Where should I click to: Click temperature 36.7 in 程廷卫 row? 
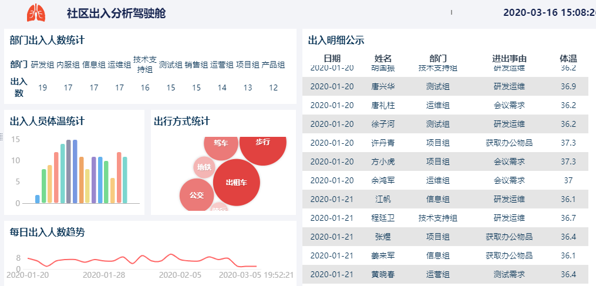point(568,218)
